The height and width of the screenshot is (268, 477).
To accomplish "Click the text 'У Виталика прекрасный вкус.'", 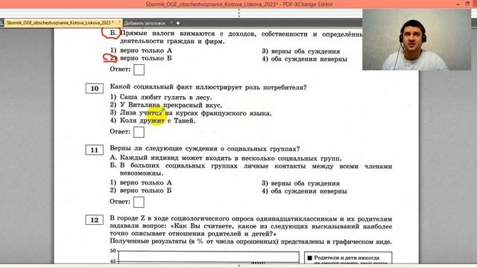I will point(171,105).
